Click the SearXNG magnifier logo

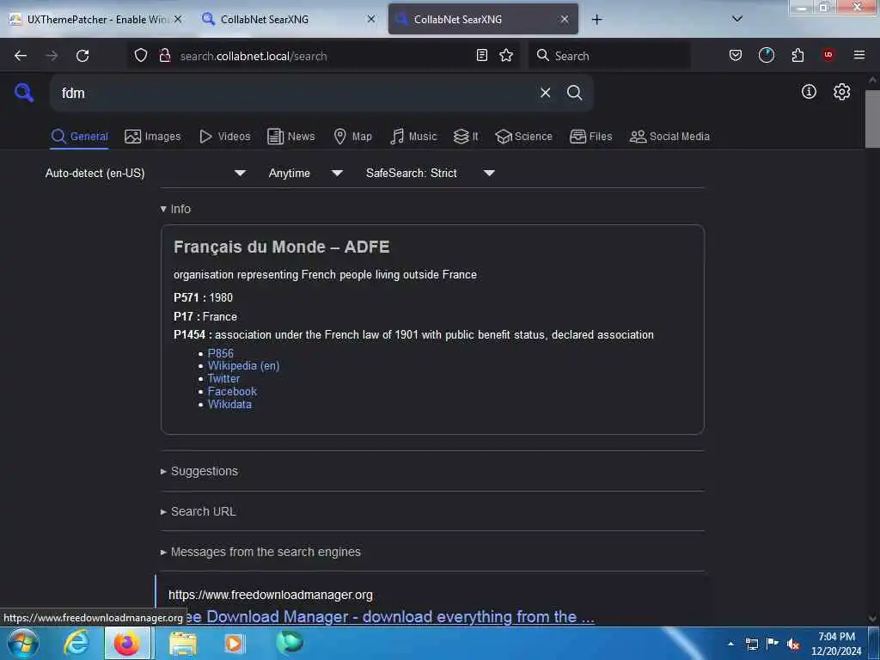24,93
